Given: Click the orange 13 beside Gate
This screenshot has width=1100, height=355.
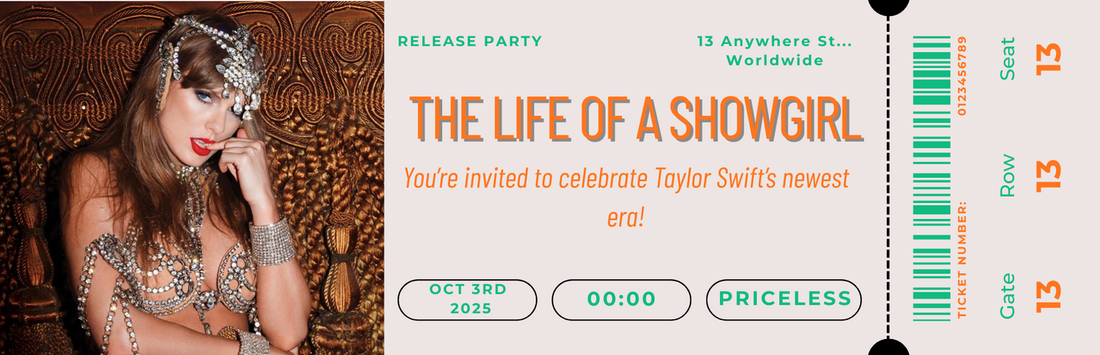Looking at the screenshot, I should point(1048,295).
